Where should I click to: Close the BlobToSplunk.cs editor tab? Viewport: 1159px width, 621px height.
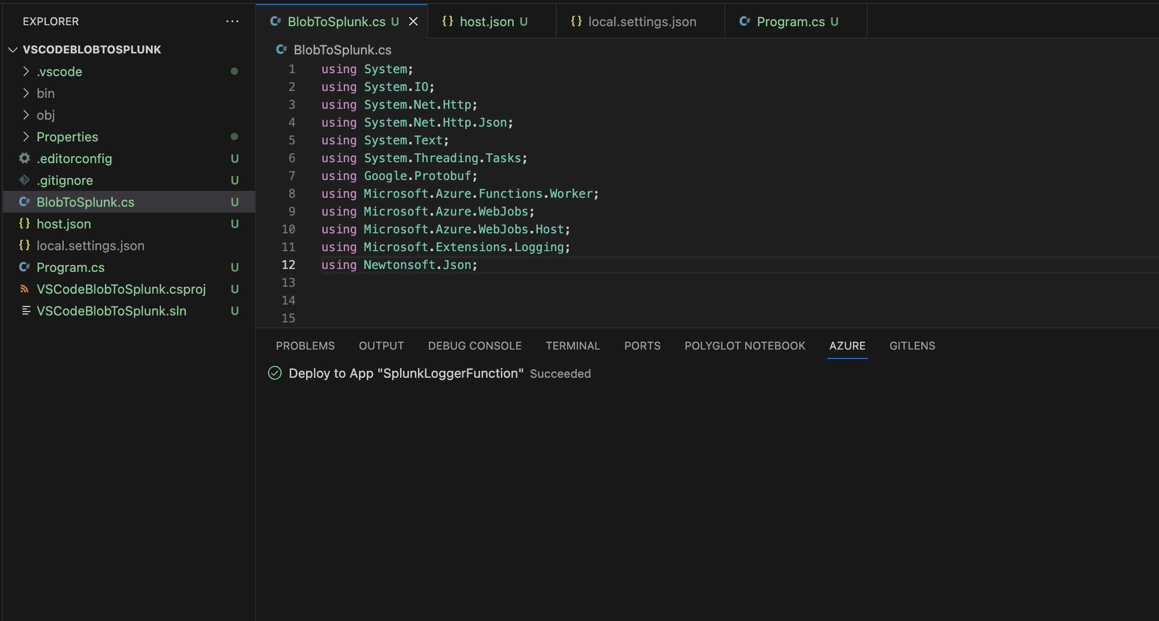tap(413, 21)
